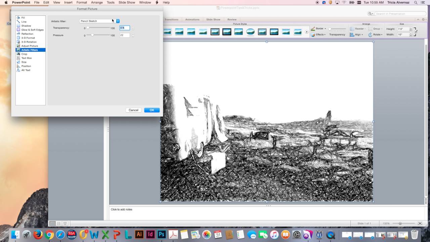Click the Transparency percent input field
Image resolution: width=430 pixels, height=242 pixels.
125,28
